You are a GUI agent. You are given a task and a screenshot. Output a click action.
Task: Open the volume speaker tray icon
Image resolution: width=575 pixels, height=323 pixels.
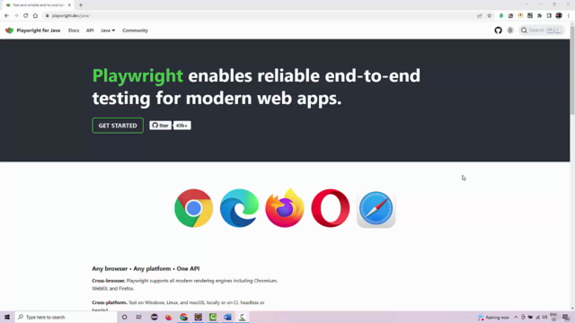[x=544, y=317]
